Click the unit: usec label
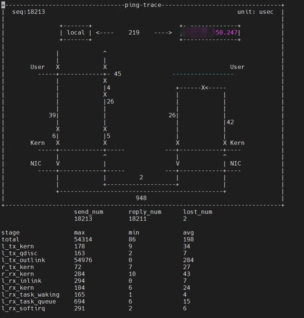 pos(255,12)
